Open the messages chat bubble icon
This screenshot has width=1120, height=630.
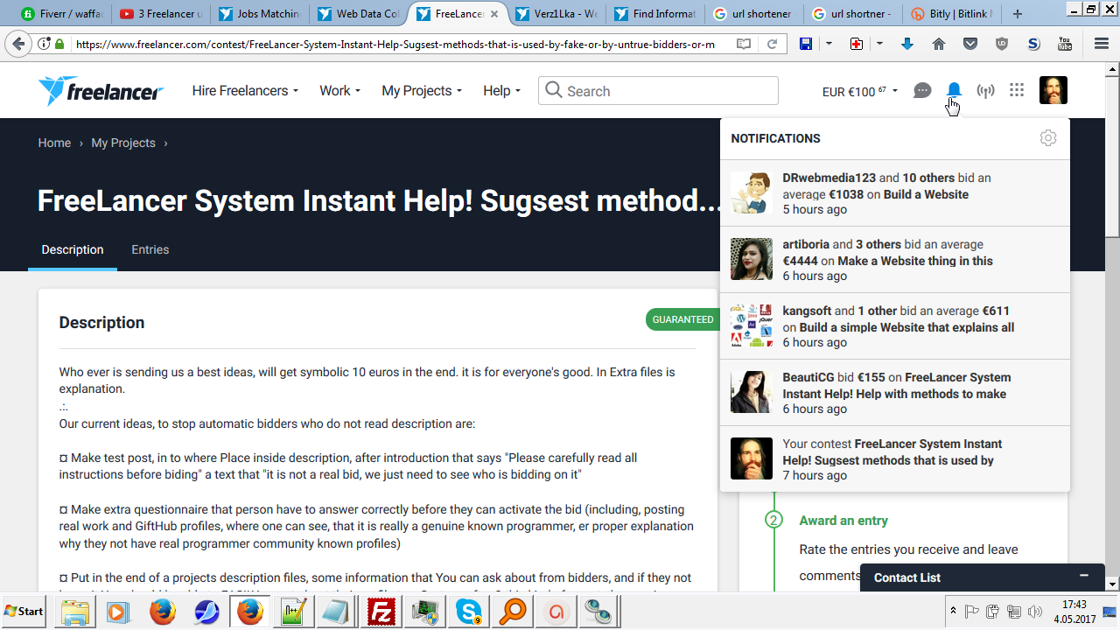tap(922, 90)
